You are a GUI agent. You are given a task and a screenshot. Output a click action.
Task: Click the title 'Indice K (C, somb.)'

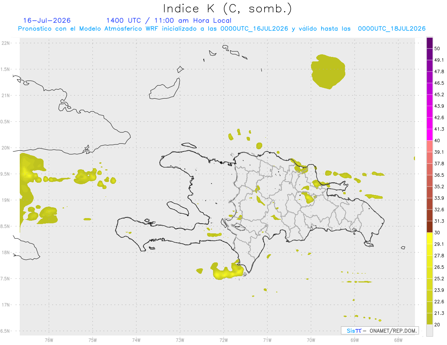[227, 9]
